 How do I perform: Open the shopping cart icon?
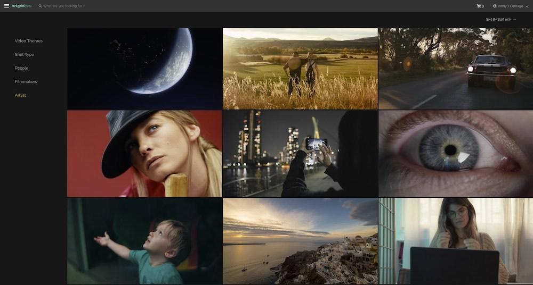479,6
